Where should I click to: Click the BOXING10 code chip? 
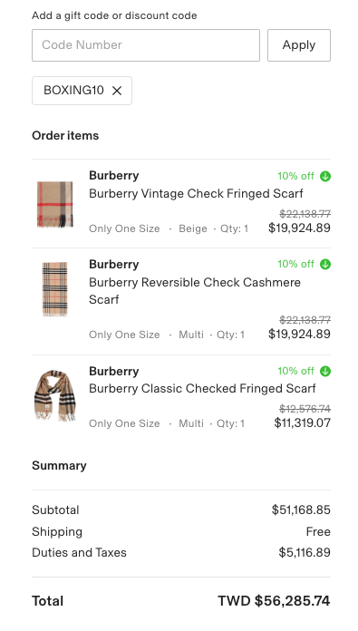click(x=82, y=91)
